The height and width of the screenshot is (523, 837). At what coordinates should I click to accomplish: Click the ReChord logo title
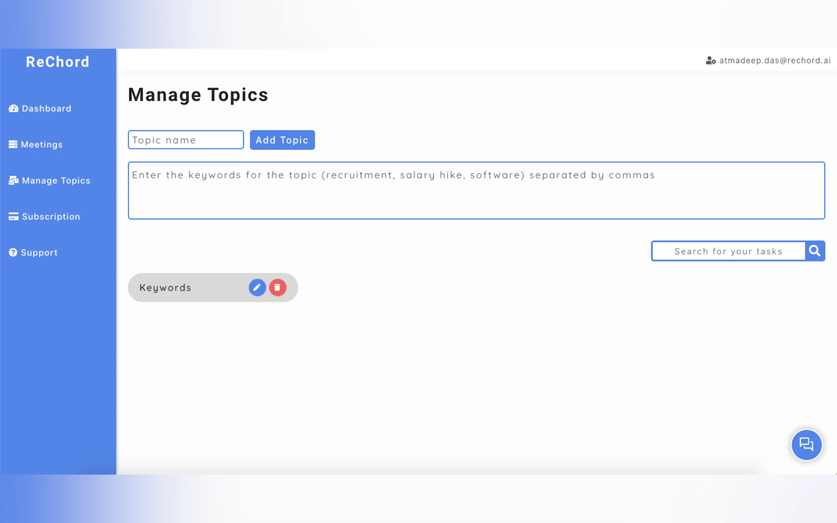58,62
